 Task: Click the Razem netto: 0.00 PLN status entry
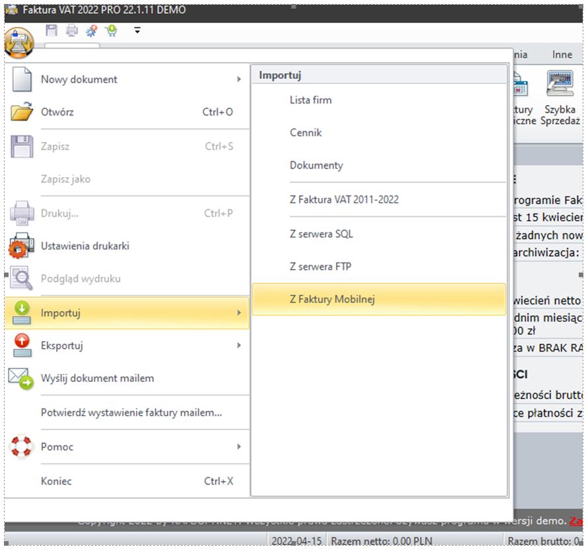[381, 541]
